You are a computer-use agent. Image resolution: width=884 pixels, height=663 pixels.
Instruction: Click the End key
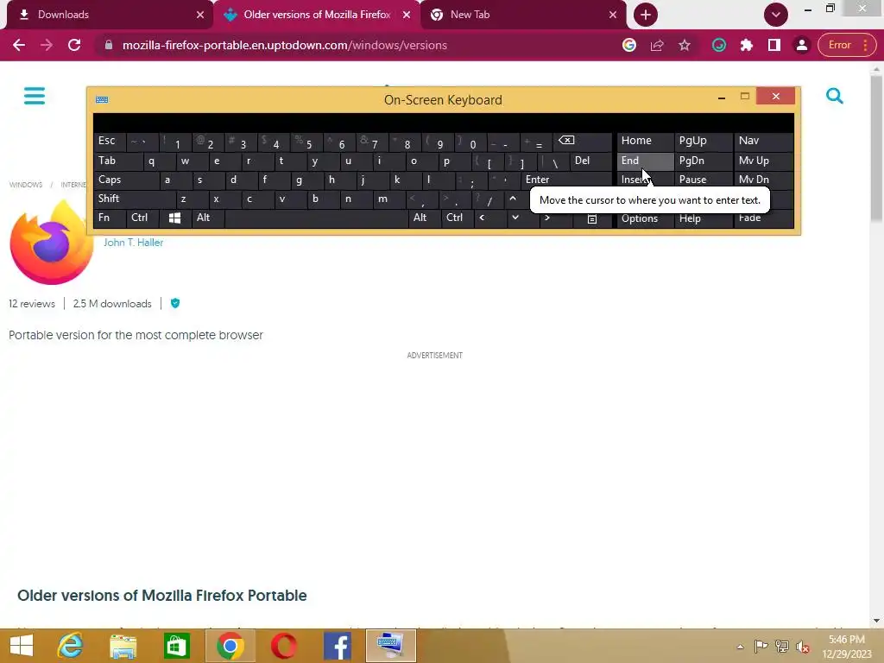pos(645,161)
